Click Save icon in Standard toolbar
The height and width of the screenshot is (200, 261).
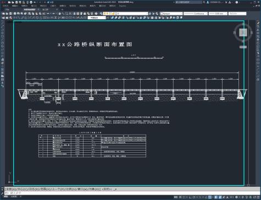tap(10, 14)
